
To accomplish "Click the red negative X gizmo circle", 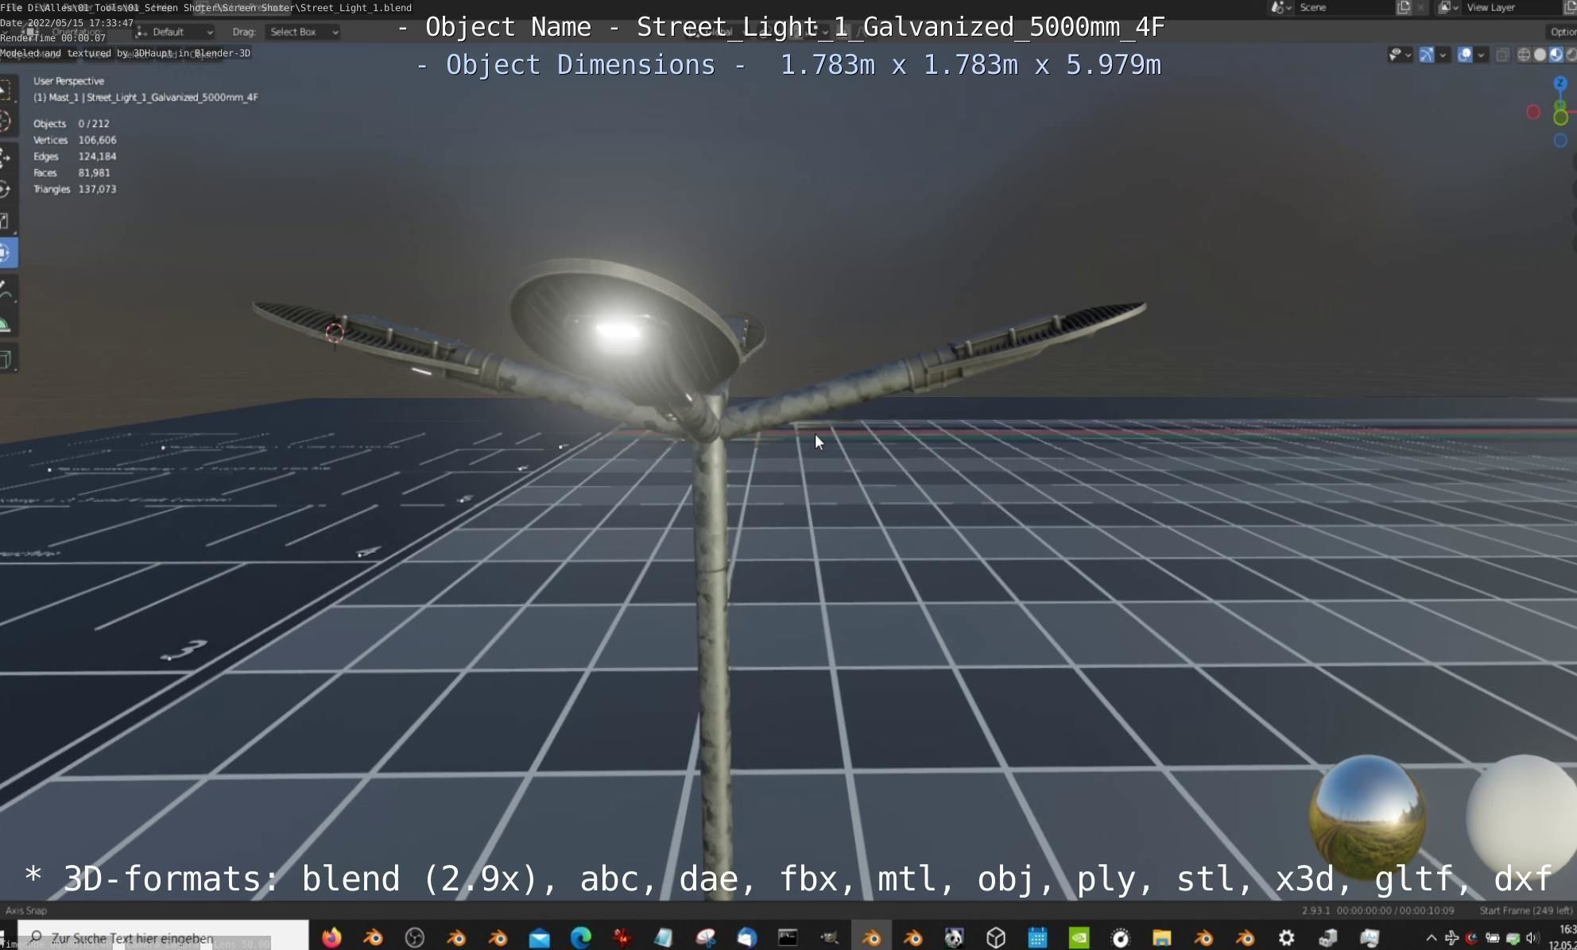I will [x=1533, y=112].
